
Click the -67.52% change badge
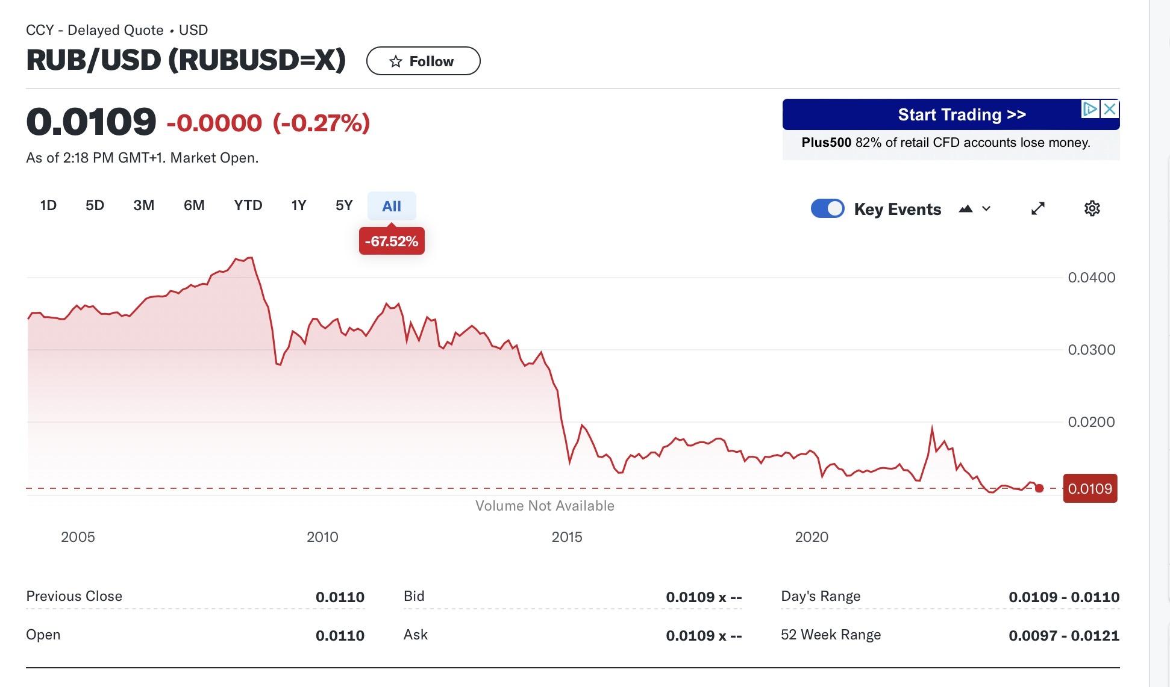[392, 241]
